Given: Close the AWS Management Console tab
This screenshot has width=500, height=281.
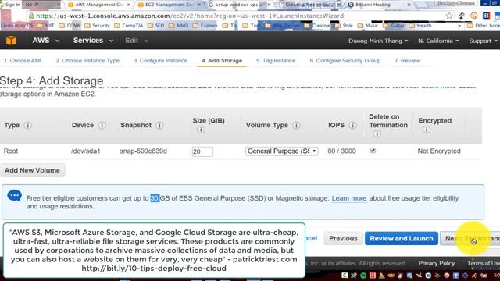Looking at the screenshot, I should pos(129,5).
